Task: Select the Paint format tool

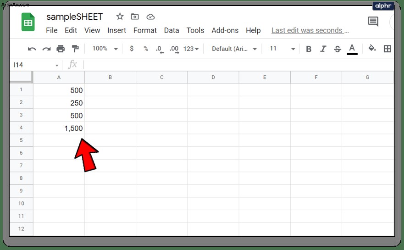Action: point(75,49)
